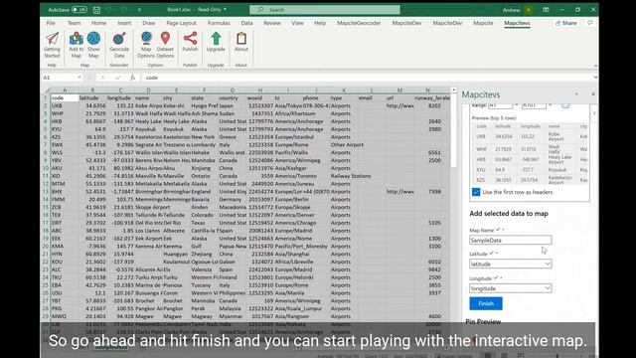
Task: Open the Longitude column dropdown
Action: point(548,288)
